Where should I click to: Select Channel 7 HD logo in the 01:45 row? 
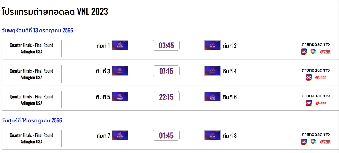coord(313,142)
